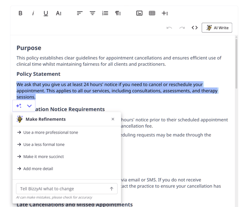This screenshot has width=252, height=207.
Task: Close the Make Refinements panel
Action: click(x=113, y=119)
